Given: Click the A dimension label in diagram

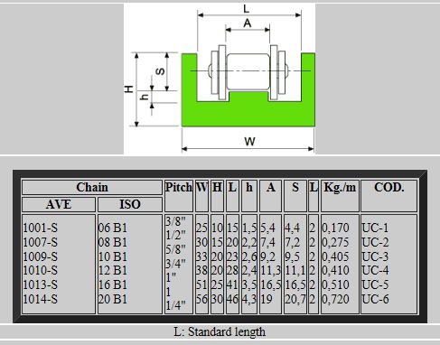Looking at the screenshot, I should tap(248, 23).
